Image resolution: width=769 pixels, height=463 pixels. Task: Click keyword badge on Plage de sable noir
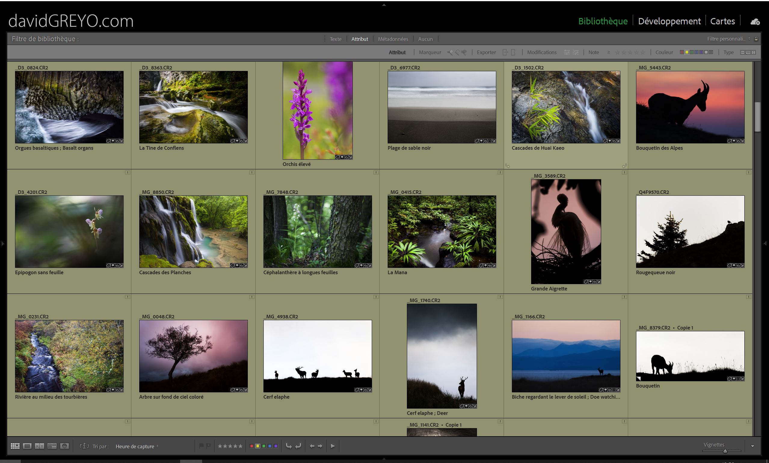tap(477, 141)
